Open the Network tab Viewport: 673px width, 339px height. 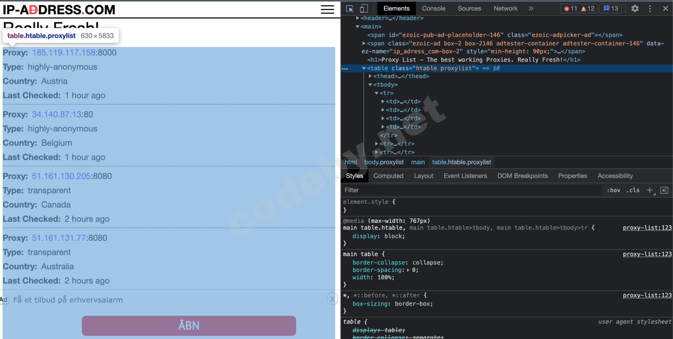pyautogui.click(x=506, y=8)
